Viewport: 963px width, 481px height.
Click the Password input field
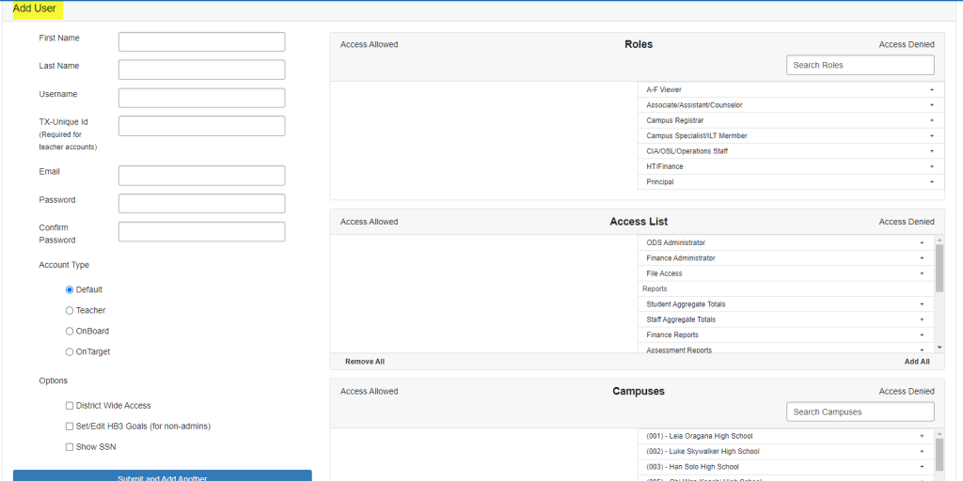(201, 204)
